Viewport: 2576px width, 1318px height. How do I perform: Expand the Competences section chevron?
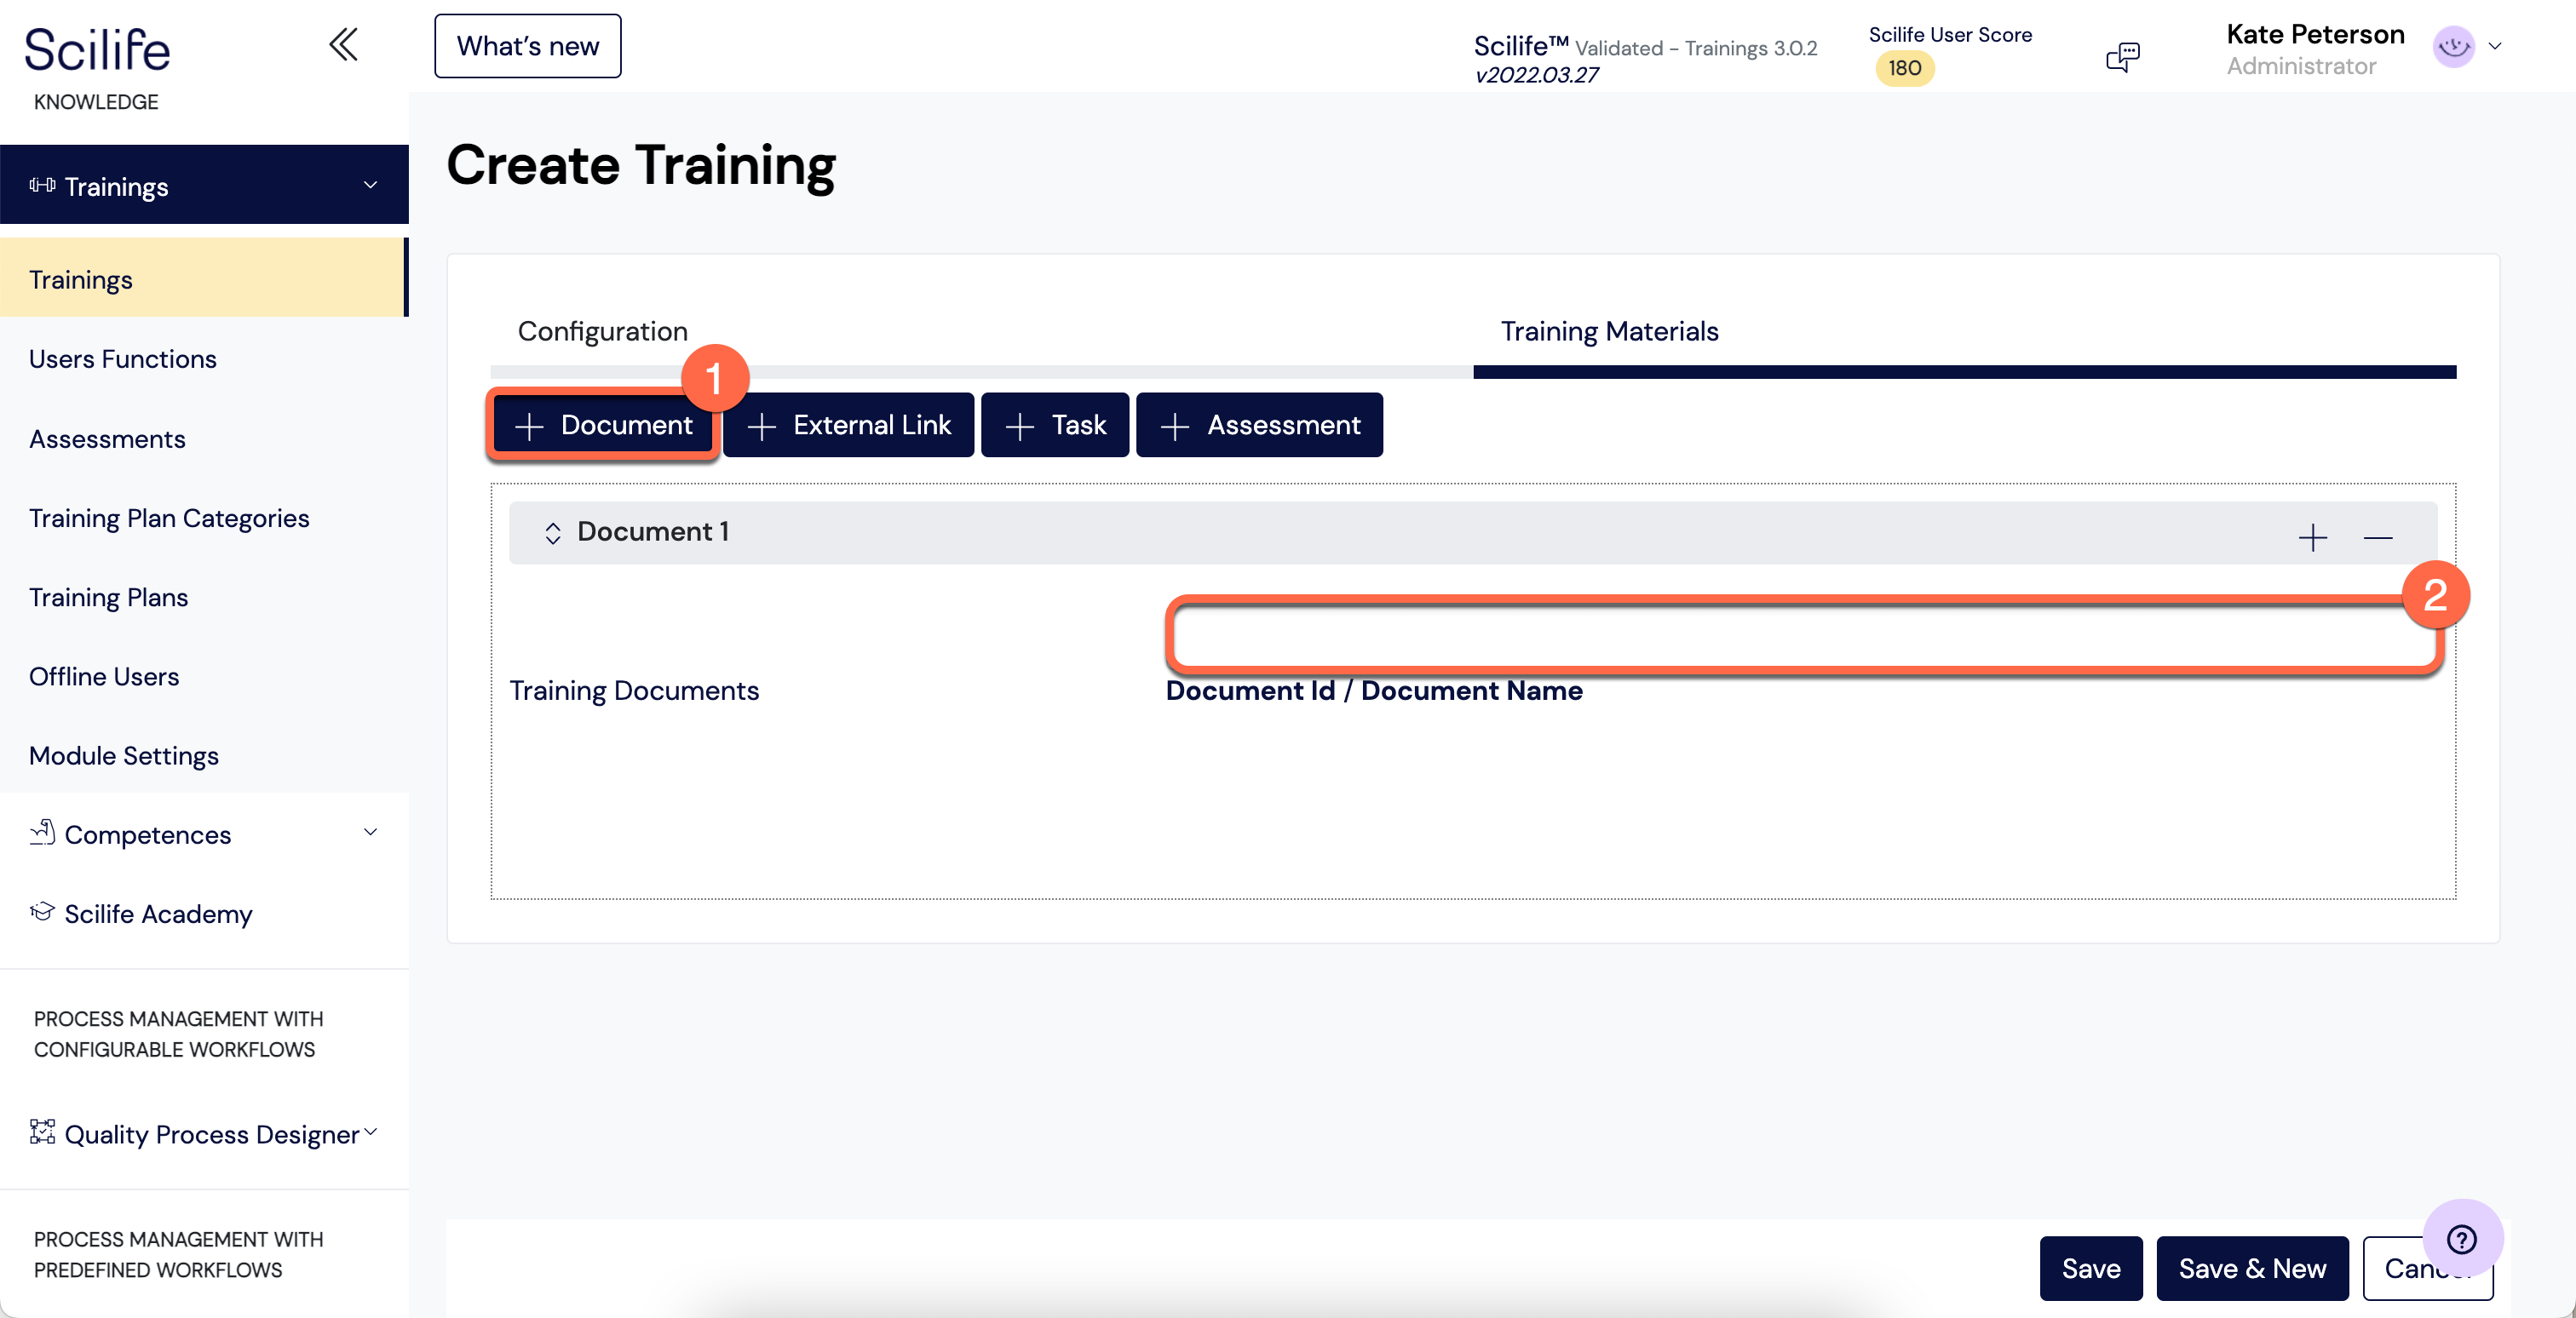370,833
